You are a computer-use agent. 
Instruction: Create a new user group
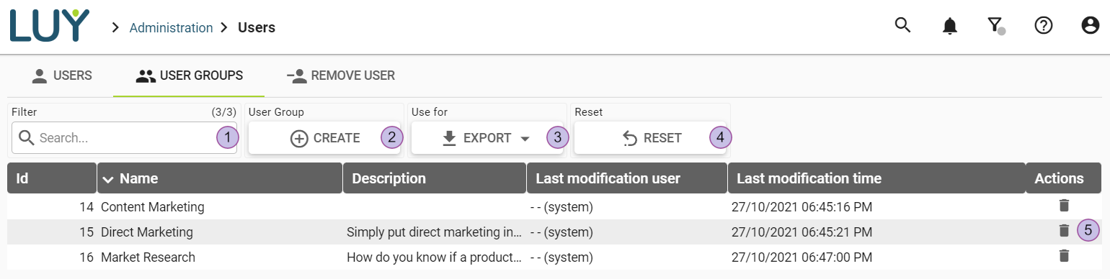coord(324,138)
